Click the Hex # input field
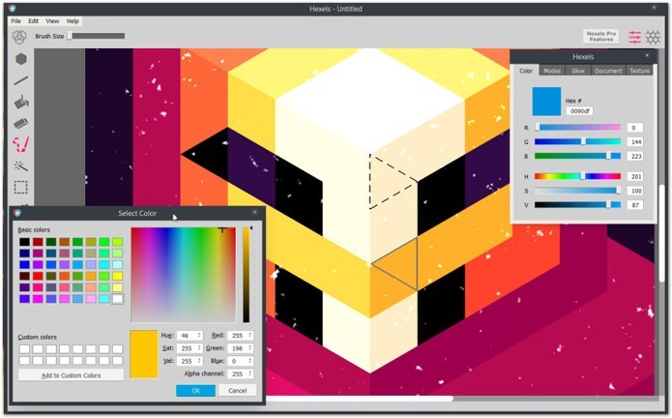Image resolution: width=672 pixels, height=418 pixels. pos(579,111)
